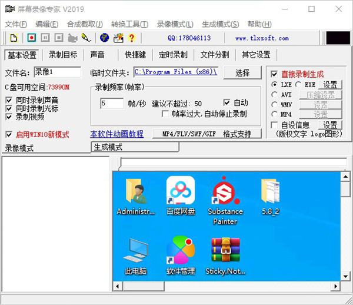
Task: Click the globe website toolbar icon
Action: 104,38
